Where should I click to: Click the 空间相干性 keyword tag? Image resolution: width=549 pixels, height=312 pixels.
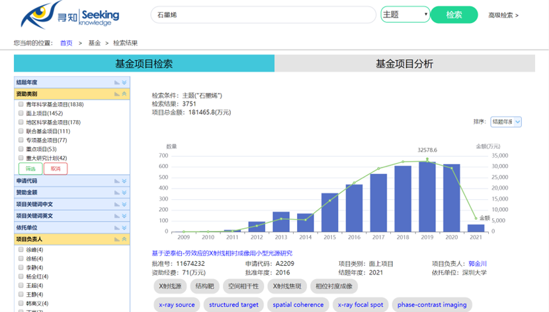pos(243,286)
